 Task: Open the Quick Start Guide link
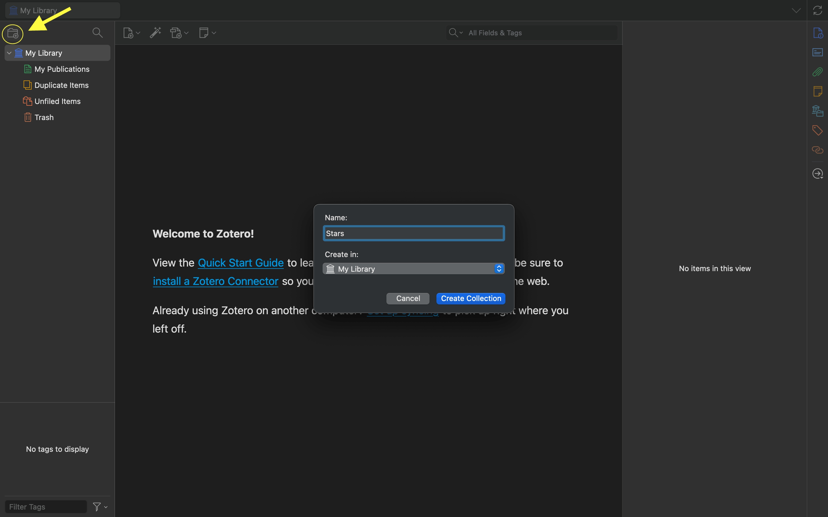tap(241, 263)
